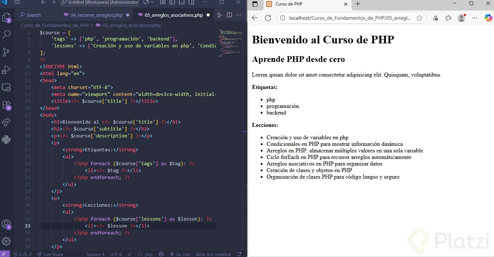
Task: Select the 05_arreglos_asociativos.php tab
Action: (x=174, y=15)
